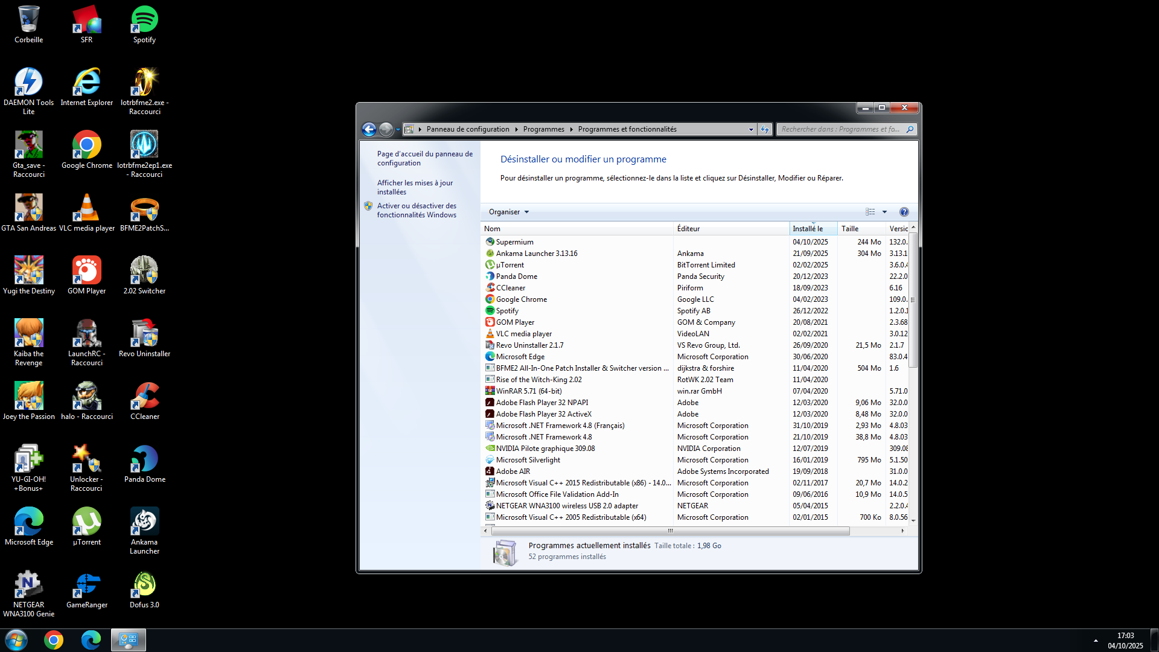Click the horizontal scrollbar of program list

tap(670, 531)
